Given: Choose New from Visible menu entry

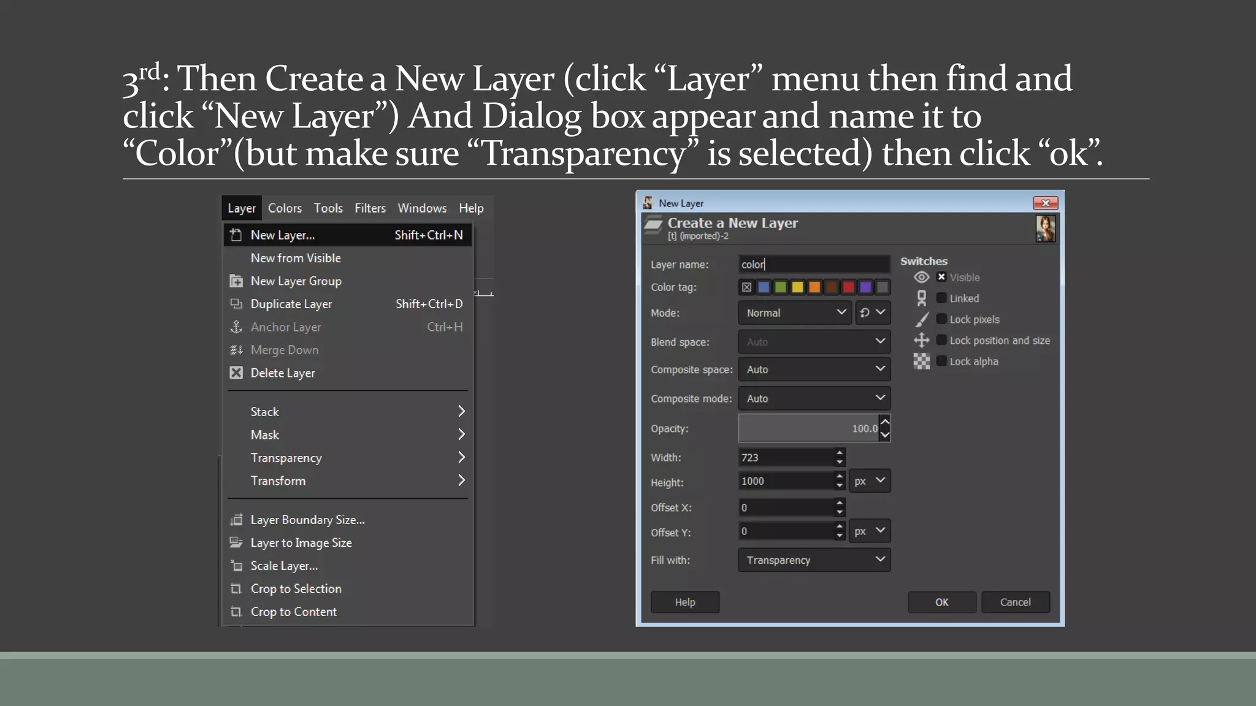Looking at the screenshot, I should (x=348, y=258).
